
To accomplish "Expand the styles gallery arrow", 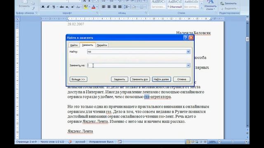I will (x=202, y=8).
